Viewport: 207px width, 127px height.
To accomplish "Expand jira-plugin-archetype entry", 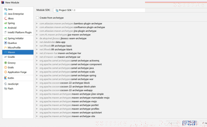I will 37,31.
